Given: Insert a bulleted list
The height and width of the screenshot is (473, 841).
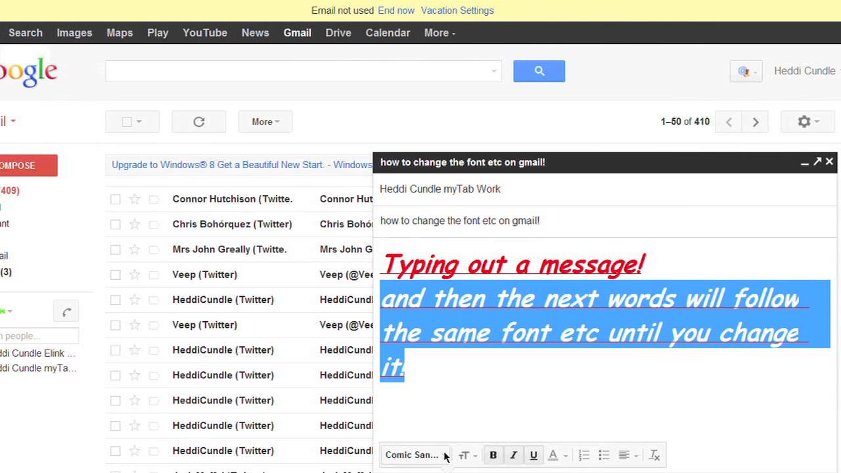Looking at the screenshot, I should (604, 455).
